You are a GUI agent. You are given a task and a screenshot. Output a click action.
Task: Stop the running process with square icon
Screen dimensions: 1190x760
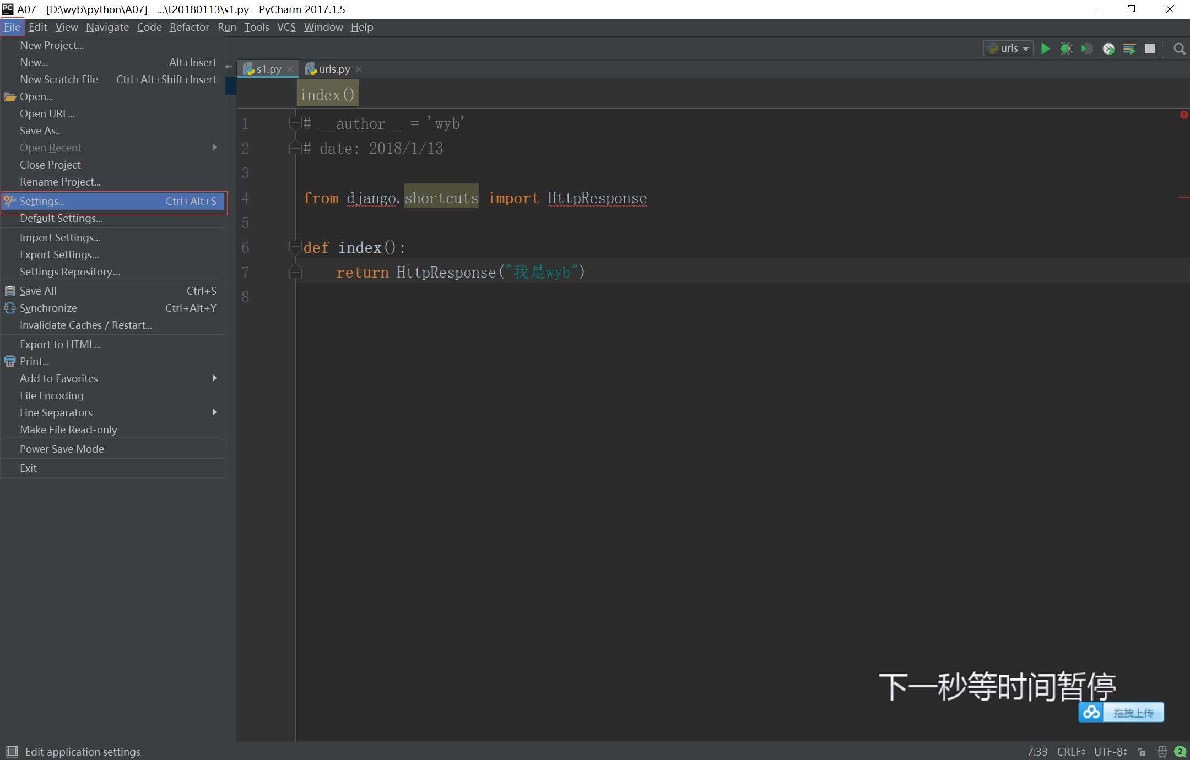tap(1150, 48)
